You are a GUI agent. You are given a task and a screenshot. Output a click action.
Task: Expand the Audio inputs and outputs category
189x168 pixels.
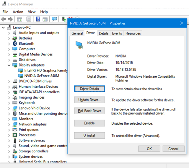point(9,33)
